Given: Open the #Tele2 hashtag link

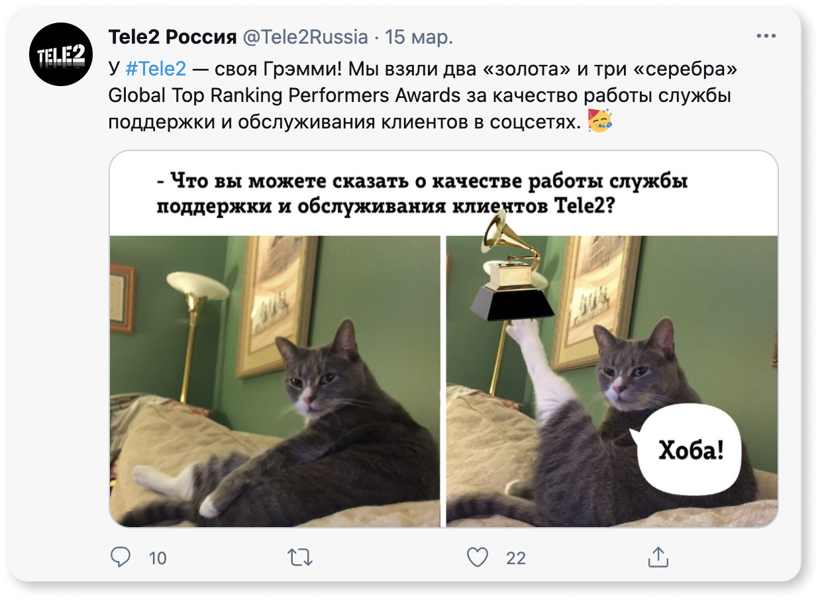Looking at the screenshot, I should pos(156,68).
